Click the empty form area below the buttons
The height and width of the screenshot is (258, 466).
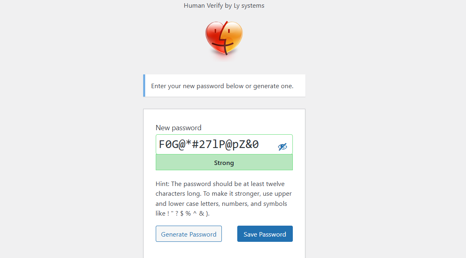coord(224,251)
